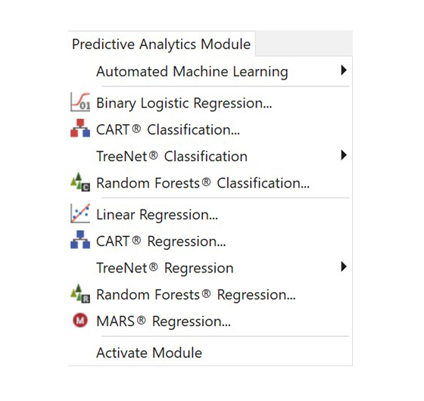Expand the TreeNet Regression submenu arrow
The height and width of the screenshot is (401, 424).
tap(344, 266)
